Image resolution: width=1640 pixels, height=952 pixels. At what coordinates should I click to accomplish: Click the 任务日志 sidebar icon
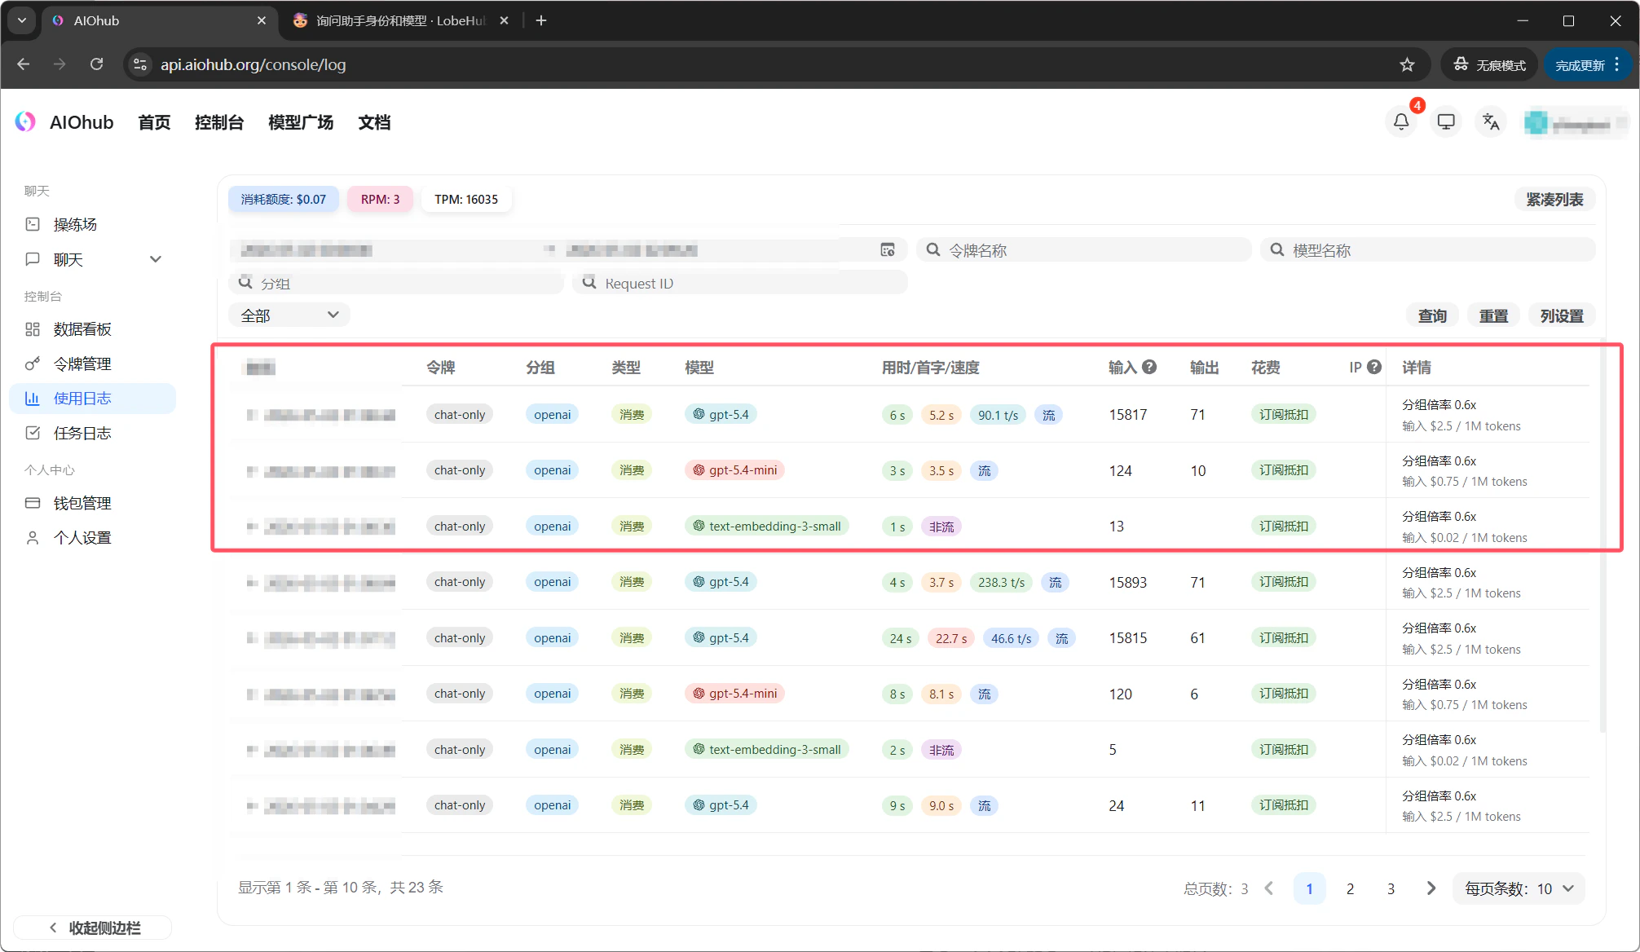point(33,433)
